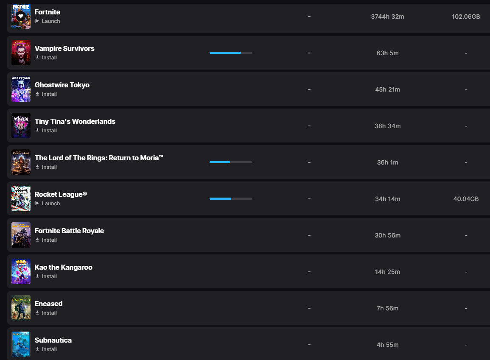Click Subnautica cover thumbnail

21,344
